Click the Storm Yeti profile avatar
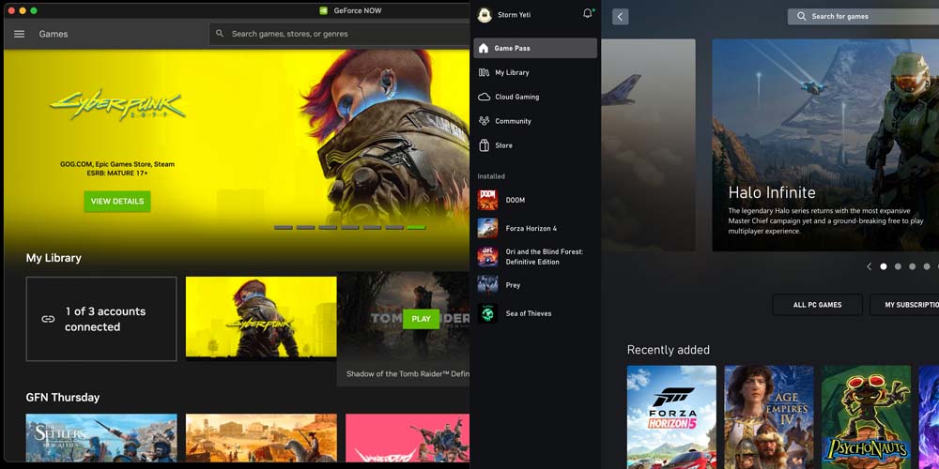Viewport: 939px width, 469px height. click(485, 15)
